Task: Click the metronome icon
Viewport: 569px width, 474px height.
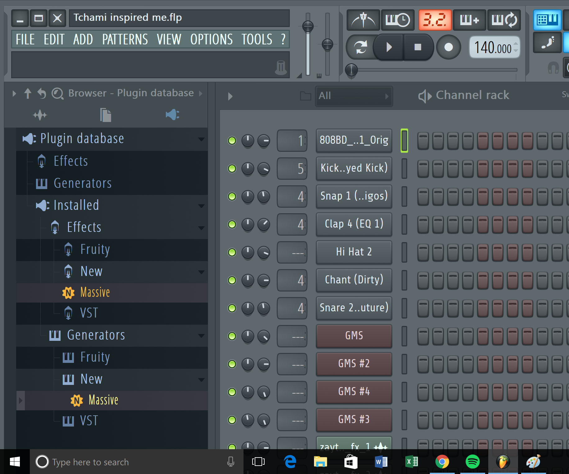Action: (363, 20)
